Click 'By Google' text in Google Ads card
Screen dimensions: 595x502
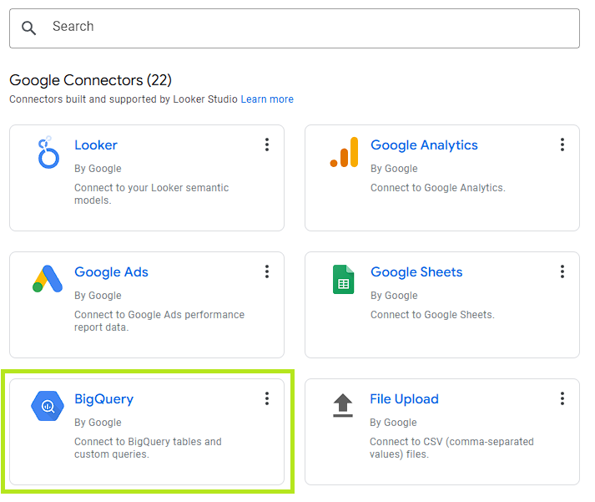click(98, 296)
